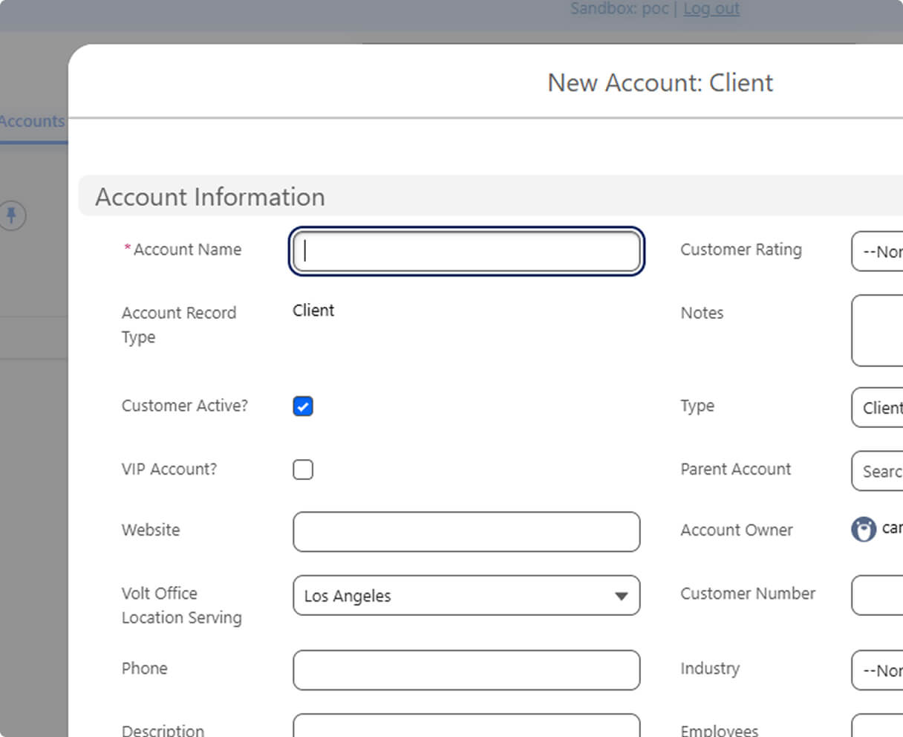The height and width of the screenshot is (737, 903).
Task: Click the pin icon in the left sidebar
Action: pyautogui.click(x=11, y=216)
